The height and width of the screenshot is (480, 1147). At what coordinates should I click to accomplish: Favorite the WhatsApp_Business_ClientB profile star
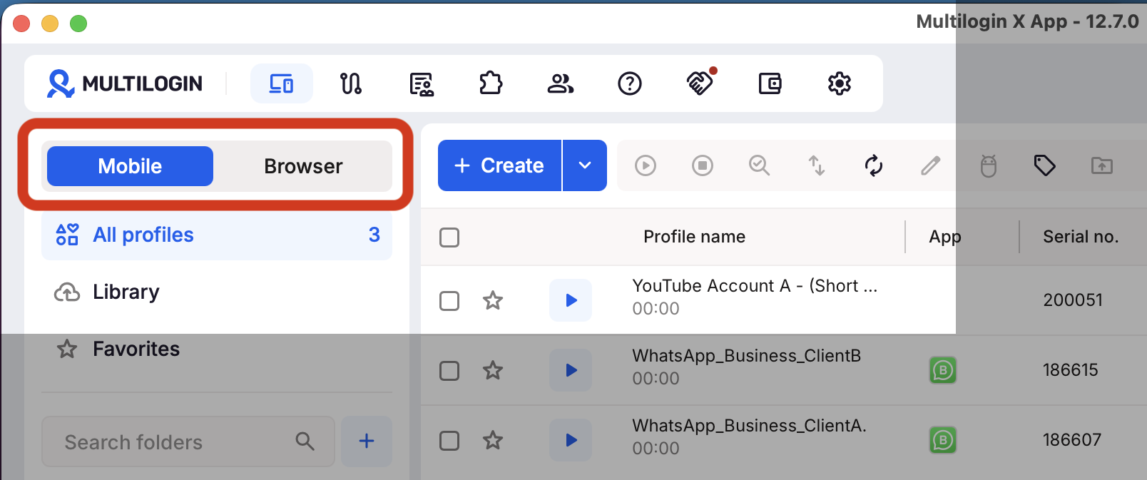493,370
